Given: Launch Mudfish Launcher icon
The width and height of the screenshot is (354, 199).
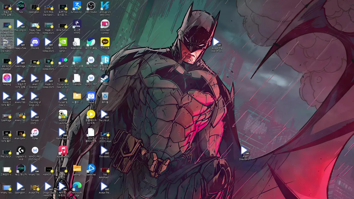Looking at the screenshot, I should [x=63, y=117].
